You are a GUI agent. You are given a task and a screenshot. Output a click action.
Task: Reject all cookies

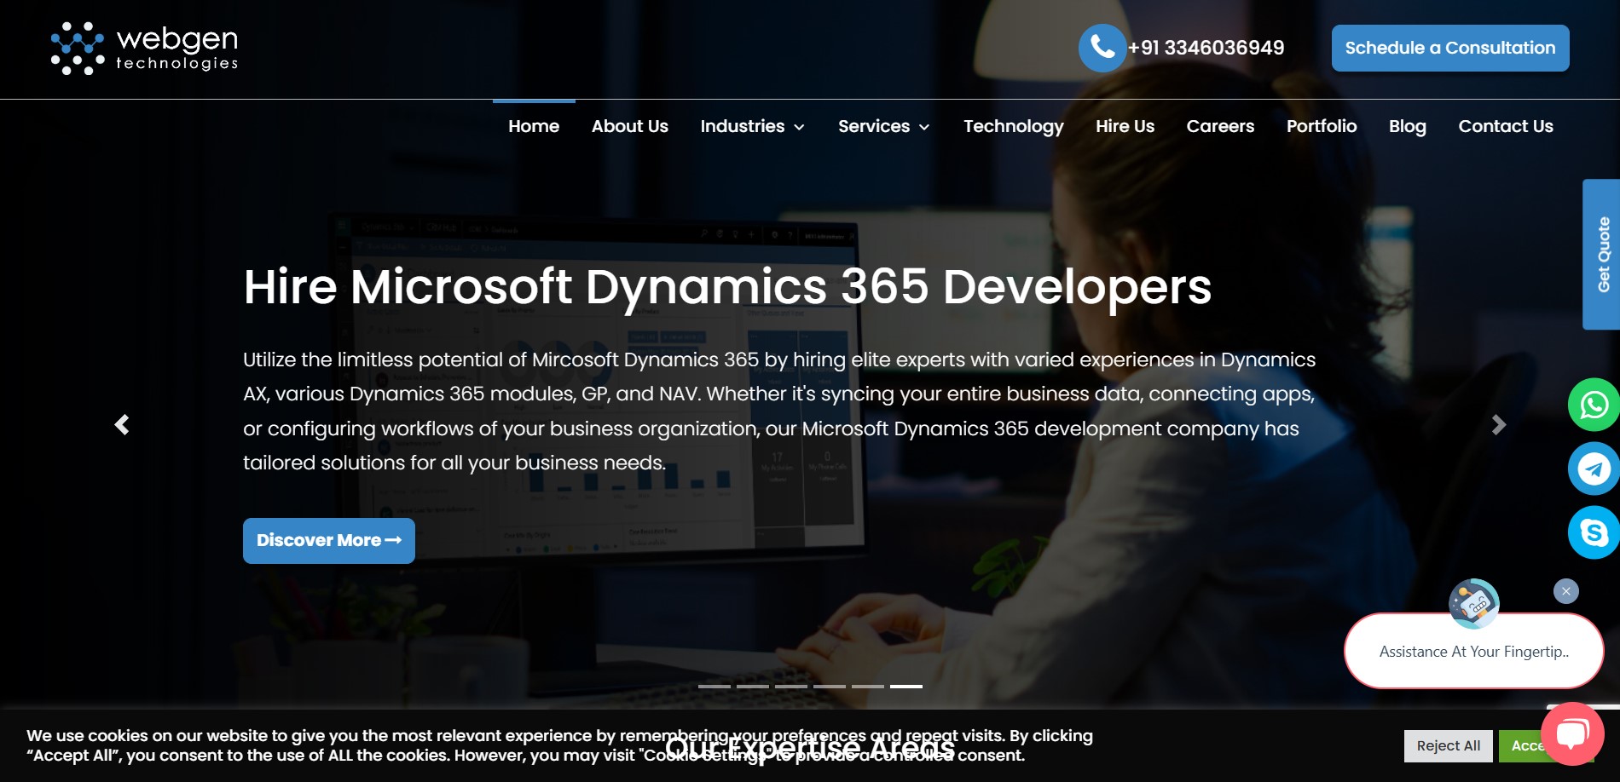1449,746
